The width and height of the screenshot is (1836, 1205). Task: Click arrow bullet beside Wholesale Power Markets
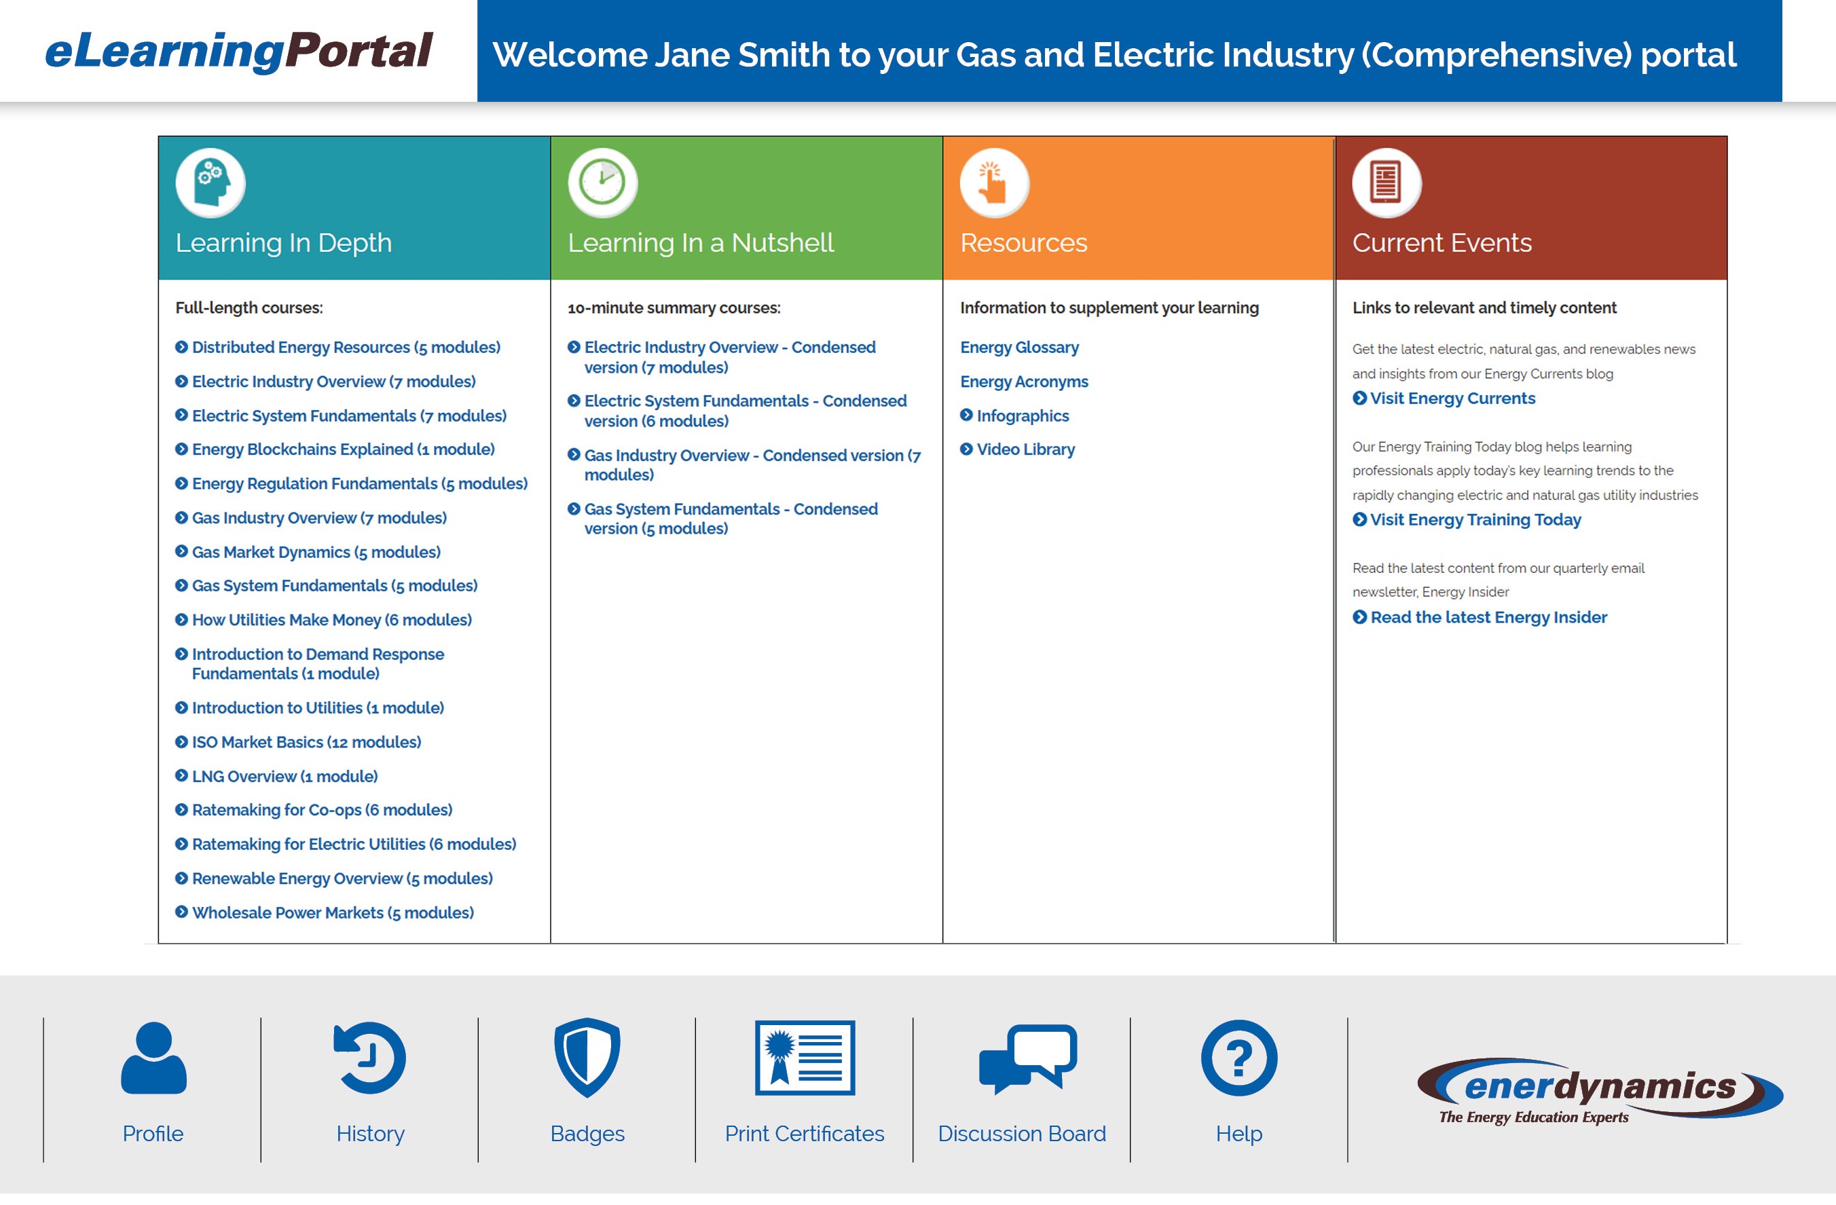tap(181, 912)
